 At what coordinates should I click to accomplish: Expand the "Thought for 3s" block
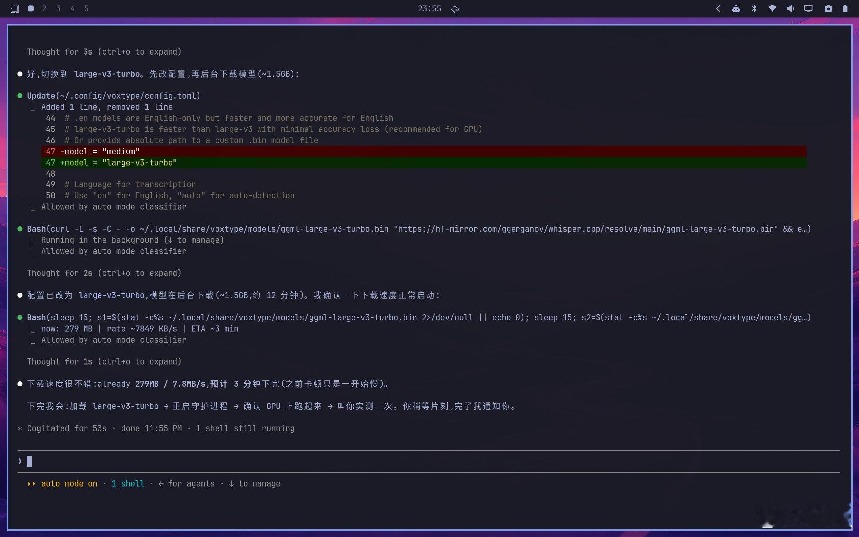104,52
